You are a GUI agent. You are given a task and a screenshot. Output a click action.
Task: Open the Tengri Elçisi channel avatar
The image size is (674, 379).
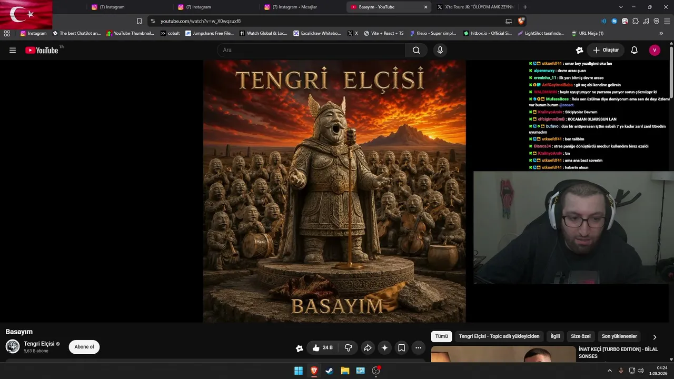[13, 346]
